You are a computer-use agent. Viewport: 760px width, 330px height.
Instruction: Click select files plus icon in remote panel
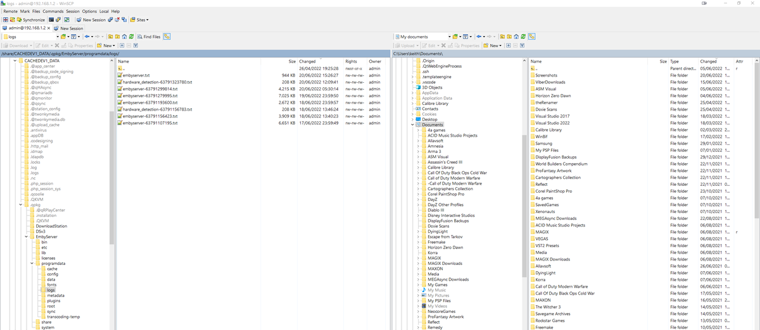coord(122,46)
